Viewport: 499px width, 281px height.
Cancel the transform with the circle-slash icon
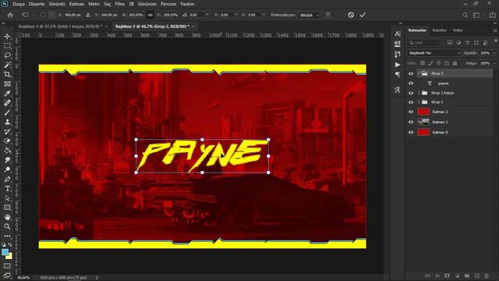[x=351, y=15]
